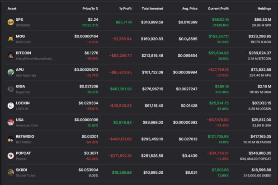Click the RETARDIO token icon
The image size is (278, 185).
[10, 139]
